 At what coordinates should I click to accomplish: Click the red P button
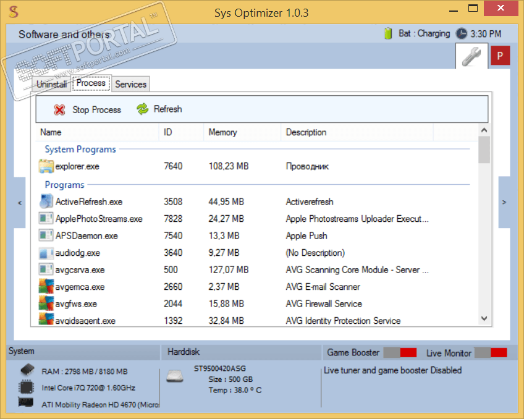tap(500, 56)
